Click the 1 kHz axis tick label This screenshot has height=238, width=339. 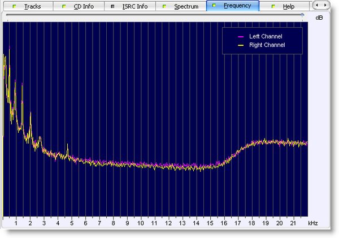(x=16, y=223)
